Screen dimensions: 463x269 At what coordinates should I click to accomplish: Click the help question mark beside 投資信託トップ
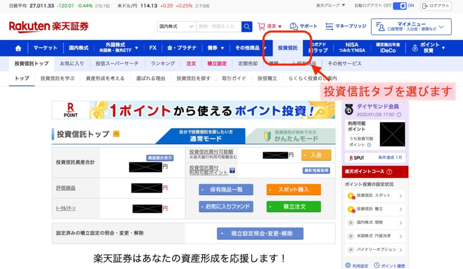click(116, 134)
